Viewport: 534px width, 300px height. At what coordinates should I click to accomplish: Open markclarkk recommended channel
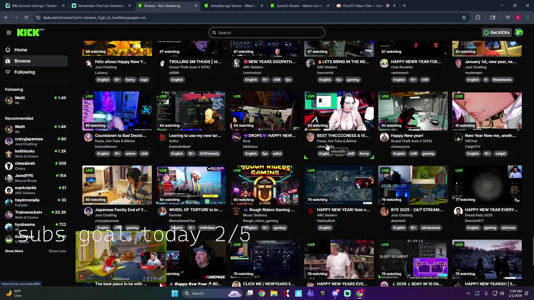click(x=35, y=190)
